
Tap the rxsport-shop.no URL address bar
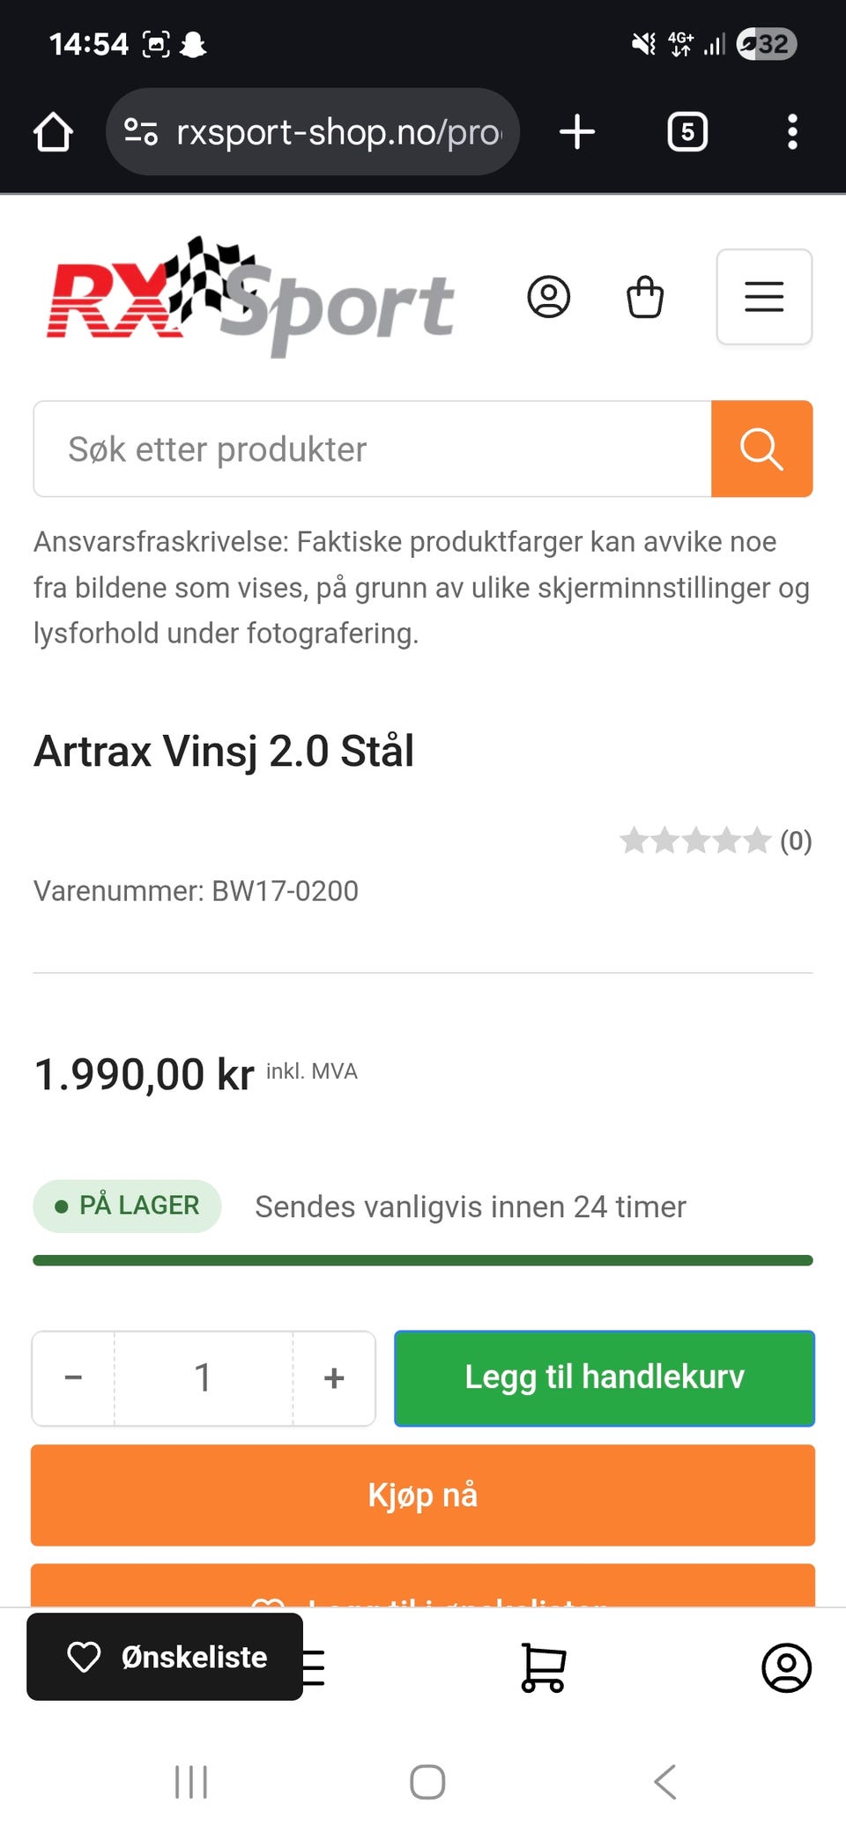[313, 132]
